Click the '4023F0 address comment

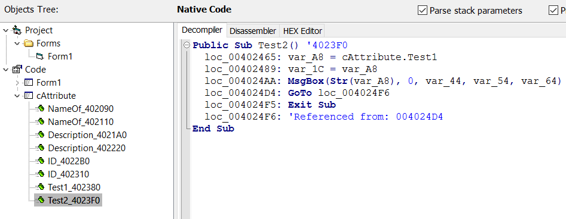tap(327, 45)
